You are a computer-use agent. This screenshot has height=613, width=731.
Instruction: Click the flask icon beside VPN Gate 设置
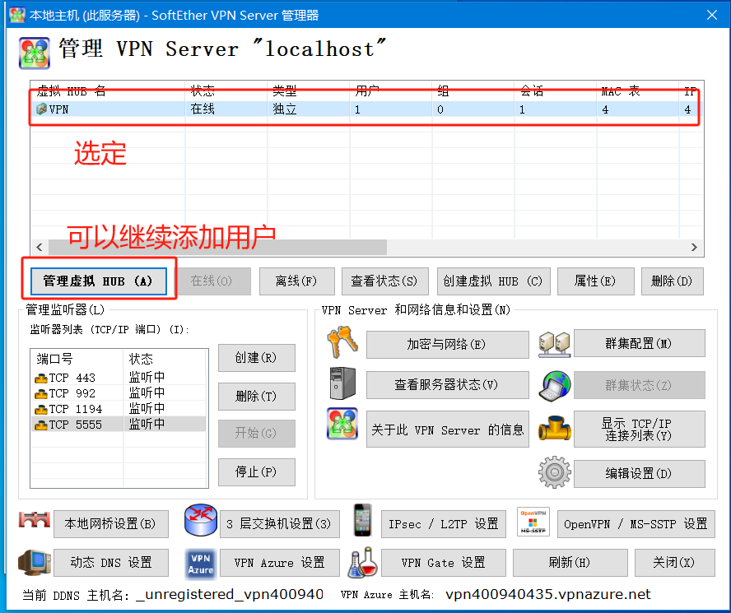pos(362,562)
